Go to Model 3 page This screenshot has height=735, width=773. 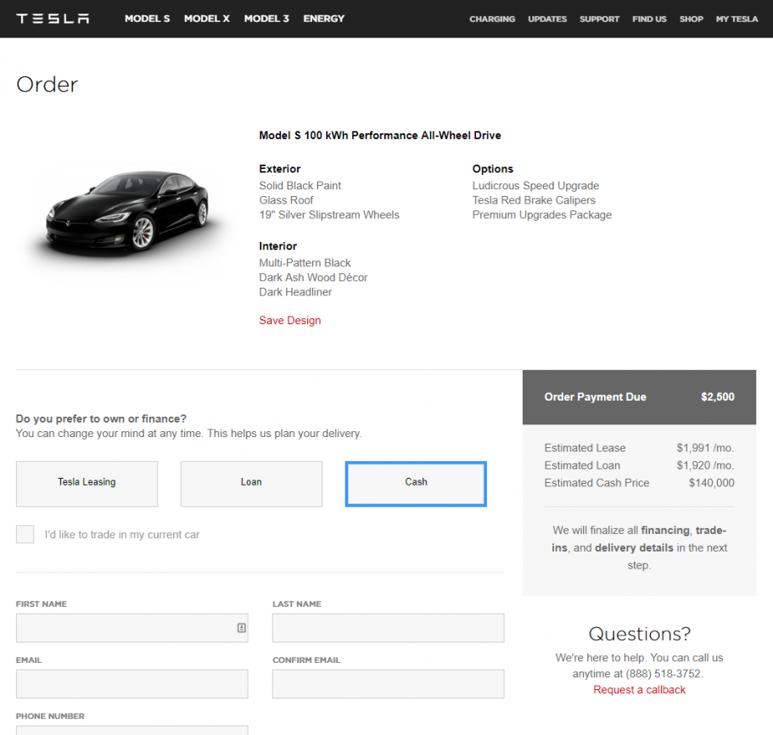[266, 19]
